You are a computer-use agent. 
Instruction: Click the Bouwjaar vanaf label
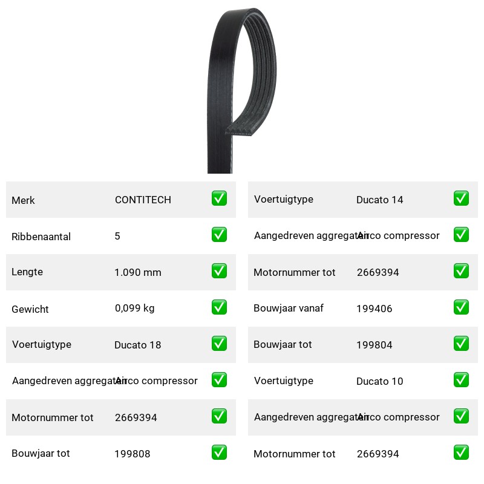tap(289, 308)
